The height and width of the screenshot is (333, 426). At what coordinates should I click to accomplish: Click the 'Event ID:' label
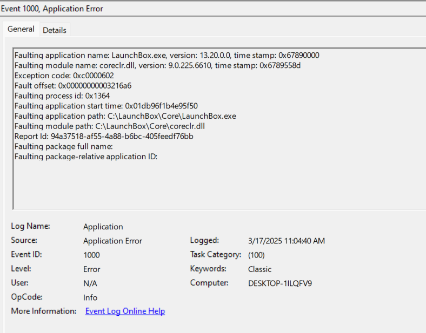[26, 254]
